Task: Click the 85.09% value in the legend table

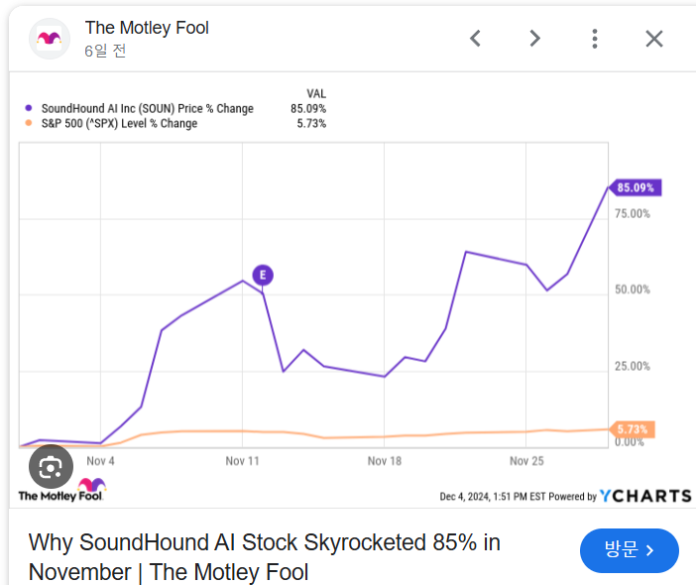Action: [308, 109]
